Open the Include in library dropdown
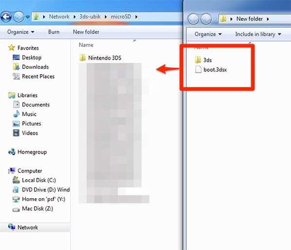291x250 pixels. [x=258, y=34]
